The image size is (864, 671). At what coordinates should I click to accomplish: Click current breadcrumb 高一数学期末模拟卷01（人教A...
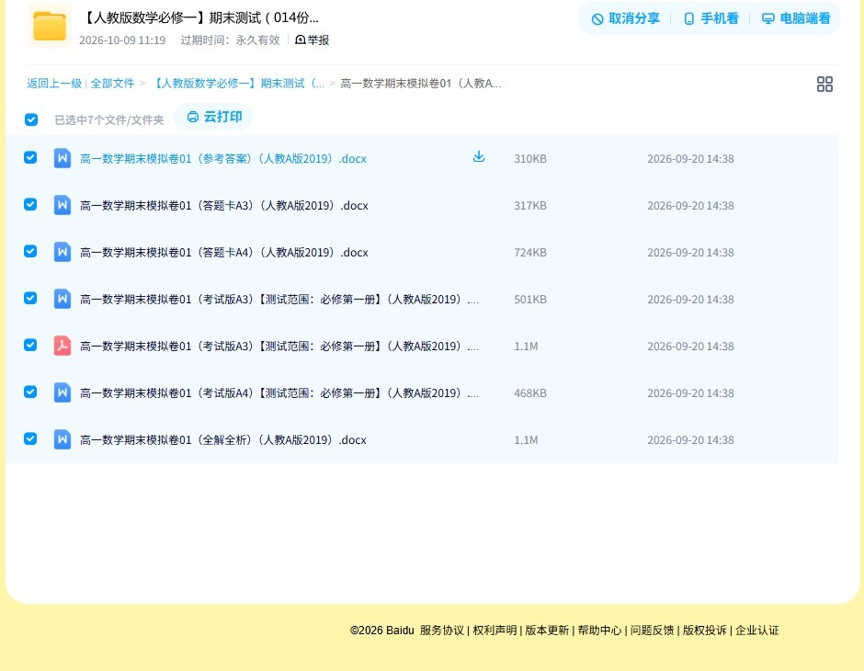pos(420,84)
